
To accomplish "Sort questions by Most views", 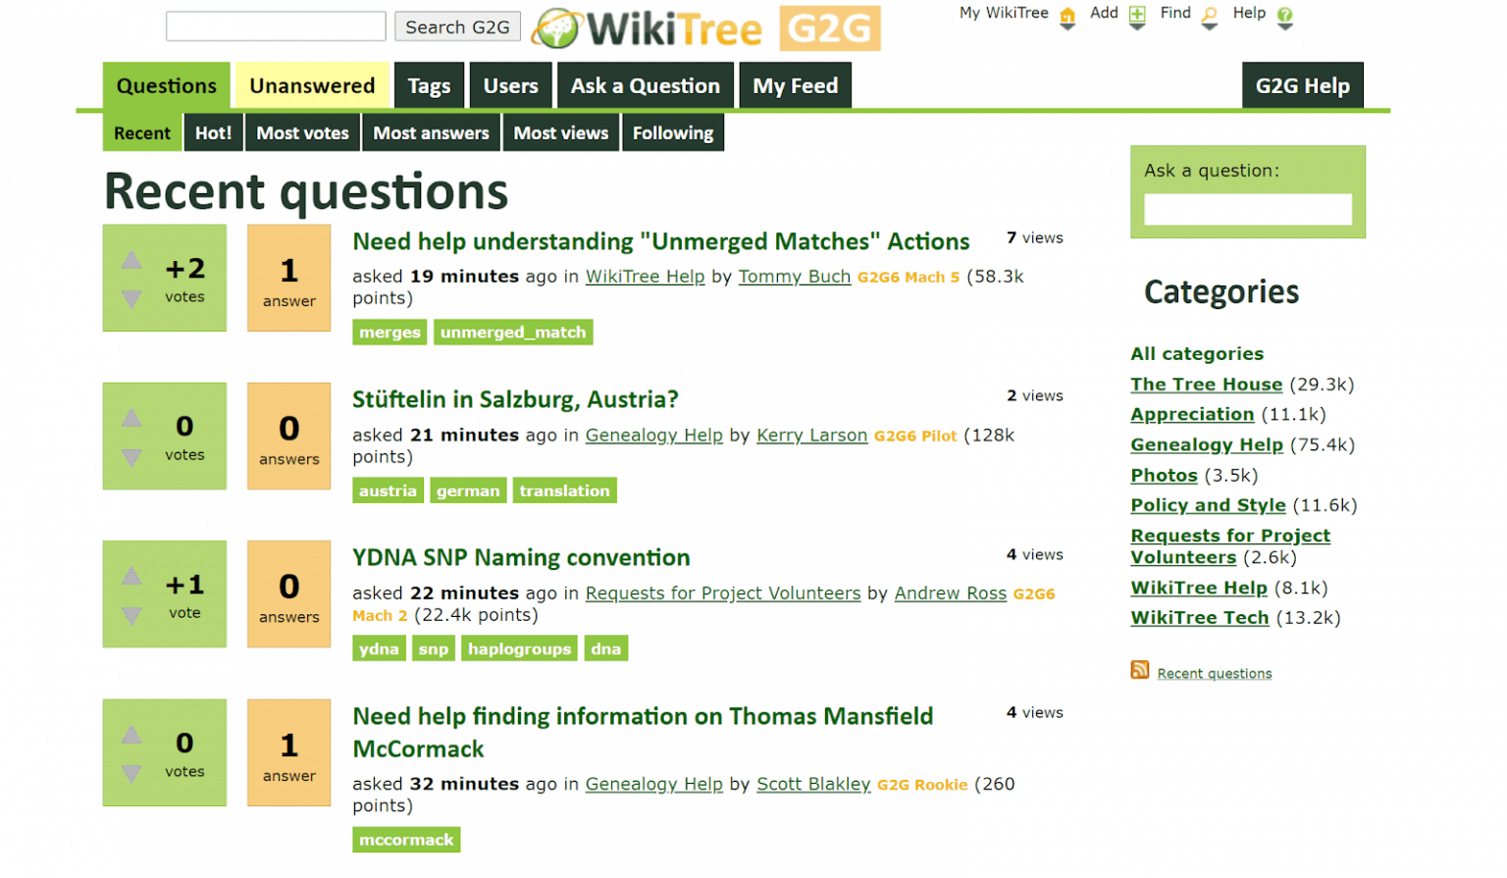I will 561,132.
